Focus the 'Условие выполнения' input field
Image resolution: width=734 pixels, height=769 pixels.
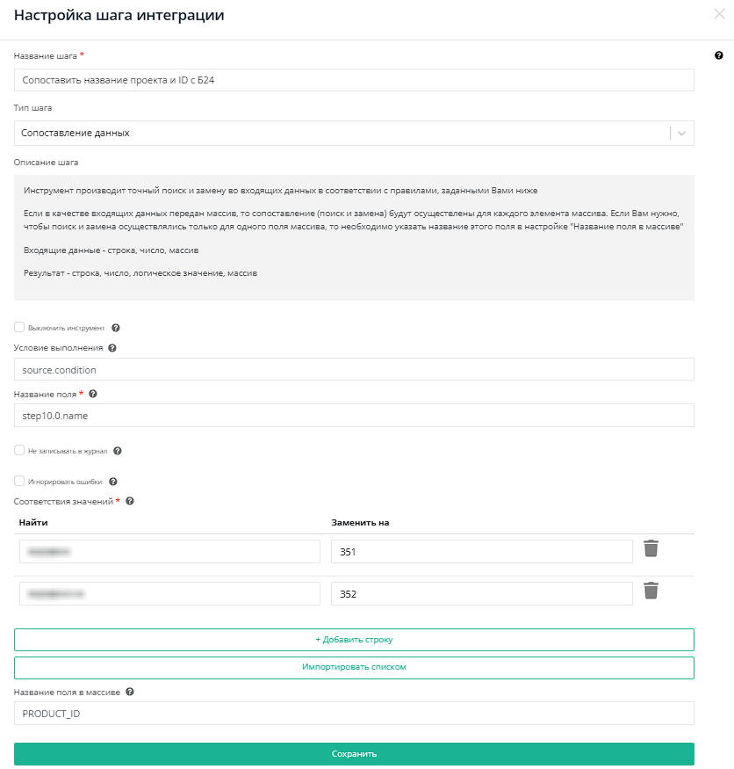(x=354, y=370)
